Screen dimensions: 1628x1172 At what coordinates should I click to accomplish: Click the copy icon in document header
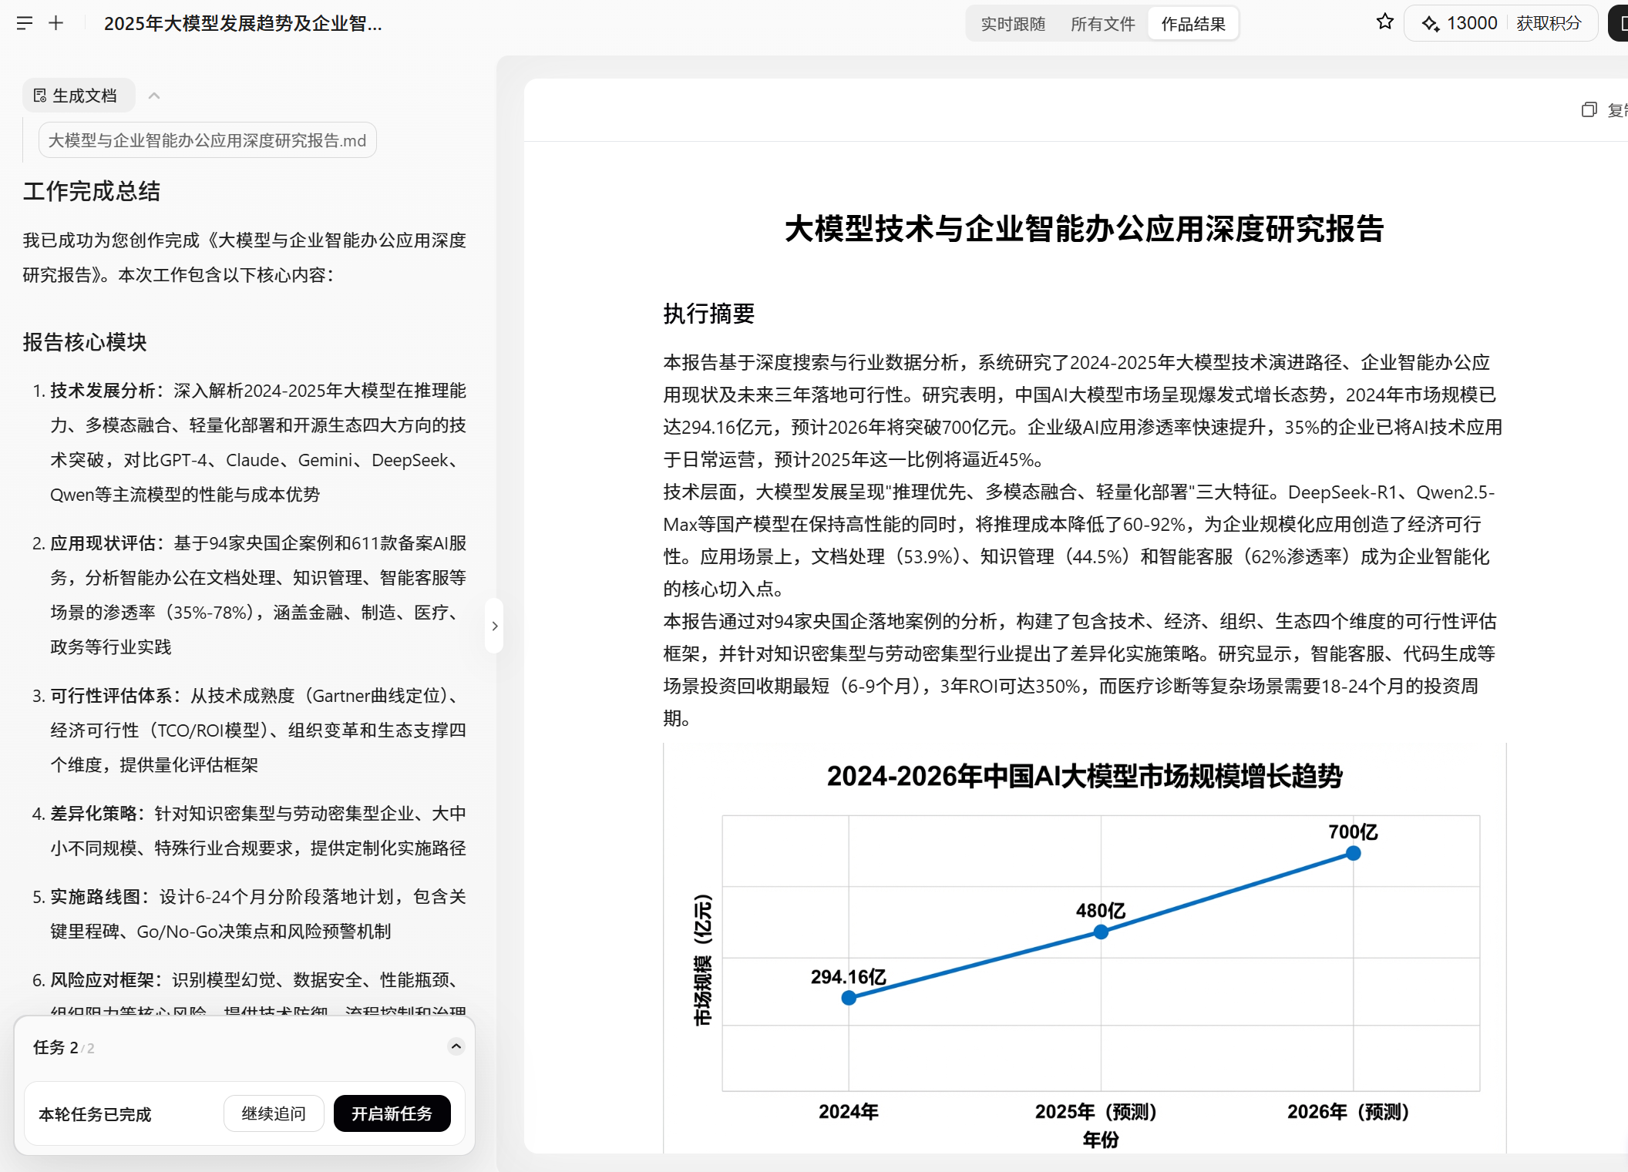(1589, 110)
